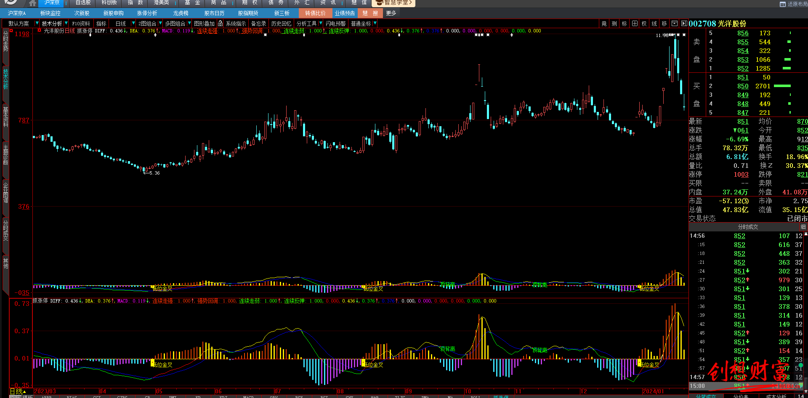Open the application logo at the top left
This screenshot has width=808, height=398.
[x=11, y=3]
